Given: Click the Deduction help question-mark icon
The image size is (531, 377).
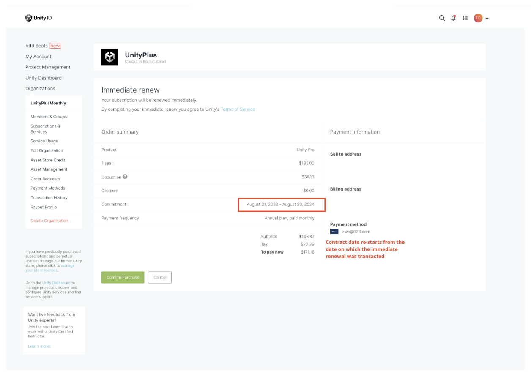Looking at the screenshot, I should (125, 177).
